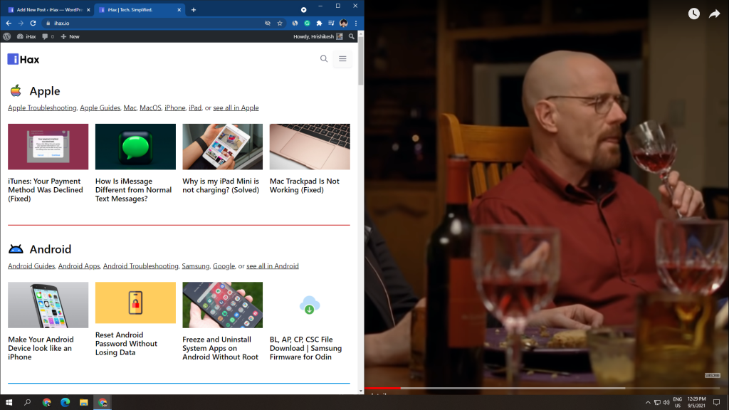
Task: Open the media control queue icon
Action: pos(331,23)
